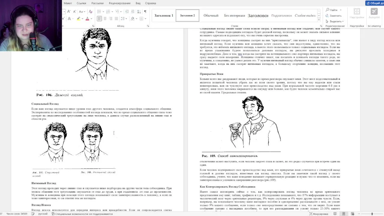The width and height of the screenshot is (384, 216).
Task: Select the Рис. 109 man with cup drawing
Action: point(255,122)
